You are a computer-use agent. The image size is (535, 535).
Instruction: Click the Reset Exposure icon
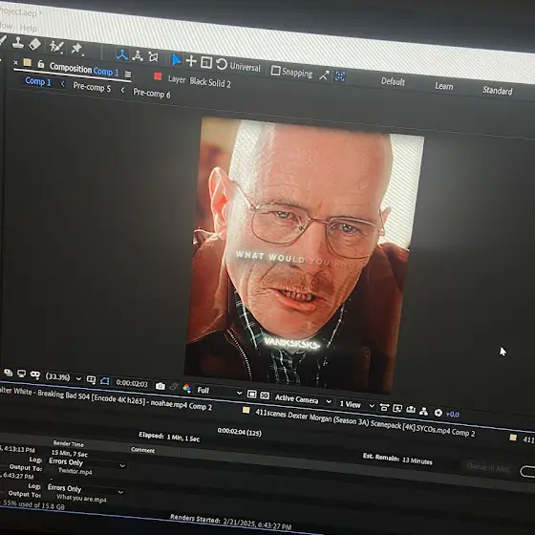(439, 413)
